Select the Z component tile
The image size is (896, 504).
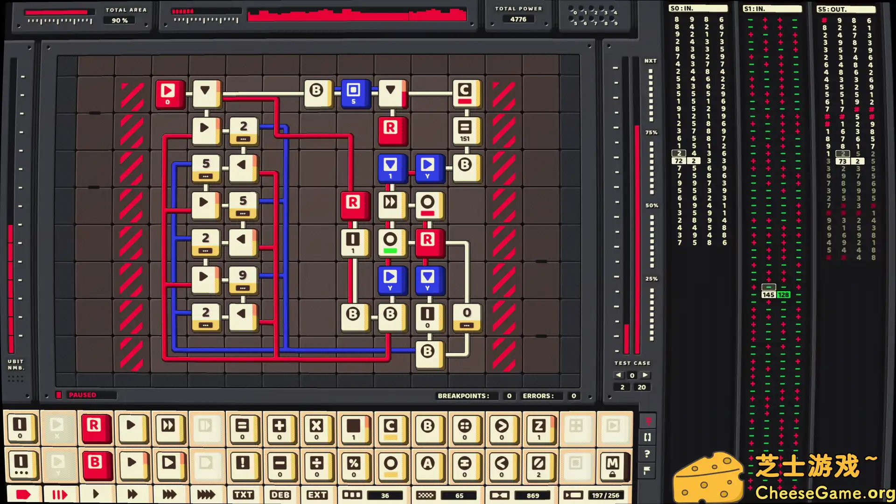coord(539,427)
